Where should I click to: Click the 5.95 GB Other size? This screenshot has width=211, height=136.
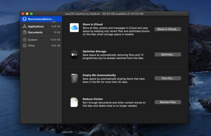click(x=56, y=45)
